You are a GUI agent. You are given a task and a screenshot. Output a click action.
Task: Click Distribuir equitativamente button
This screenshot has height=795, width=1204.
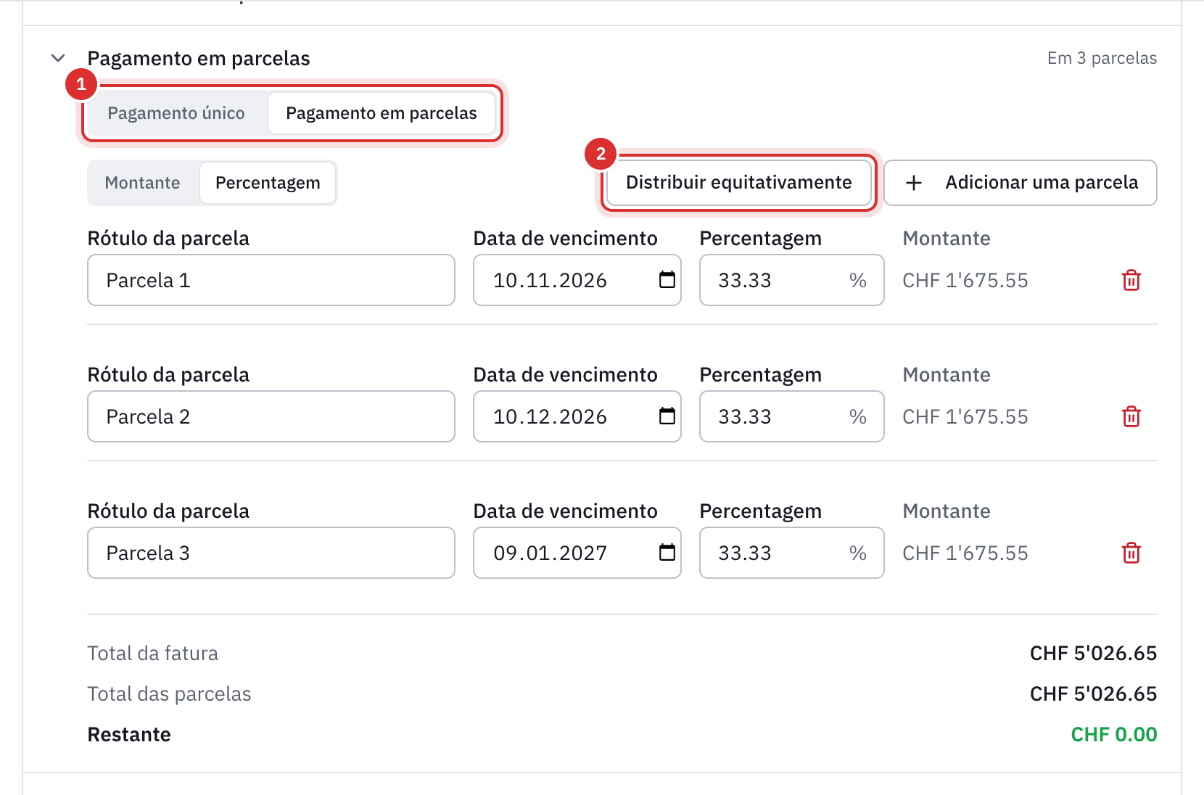(x=739, y=183)
